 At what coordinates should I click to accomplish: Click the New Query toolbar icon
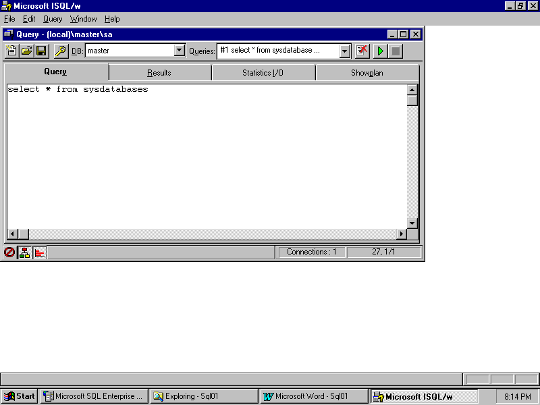pyautogui.click(x=11, y=51)
